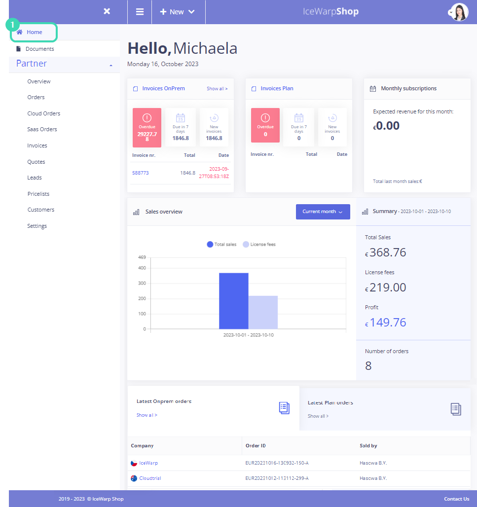Screen dimensions: 477x507
Task: Open the hamburger menu icon
Action: pos(140,12)
